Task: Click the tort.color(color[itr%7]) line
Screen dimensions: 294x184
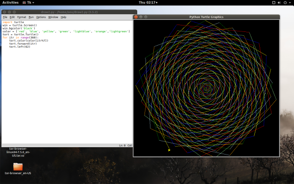Action: [x=29, y=41]
